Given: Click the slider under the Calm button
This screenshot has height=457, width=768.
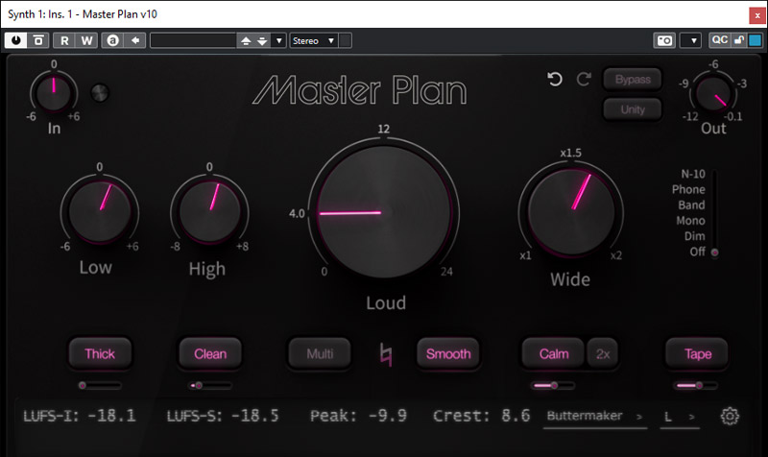Looking at the screenshot, I should 553,385.
